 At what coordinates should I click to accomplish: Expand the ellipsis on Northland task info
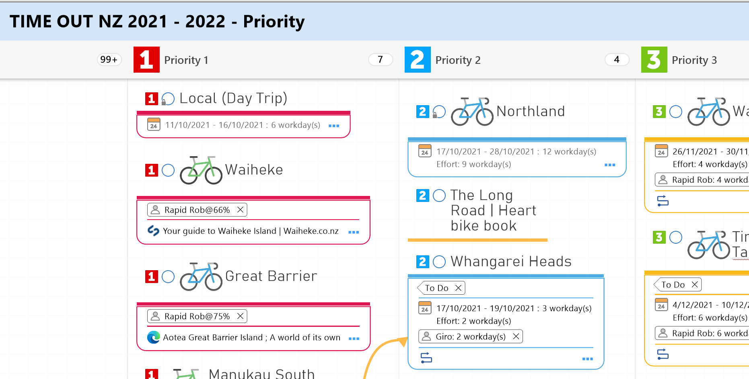tap(610, 165)
